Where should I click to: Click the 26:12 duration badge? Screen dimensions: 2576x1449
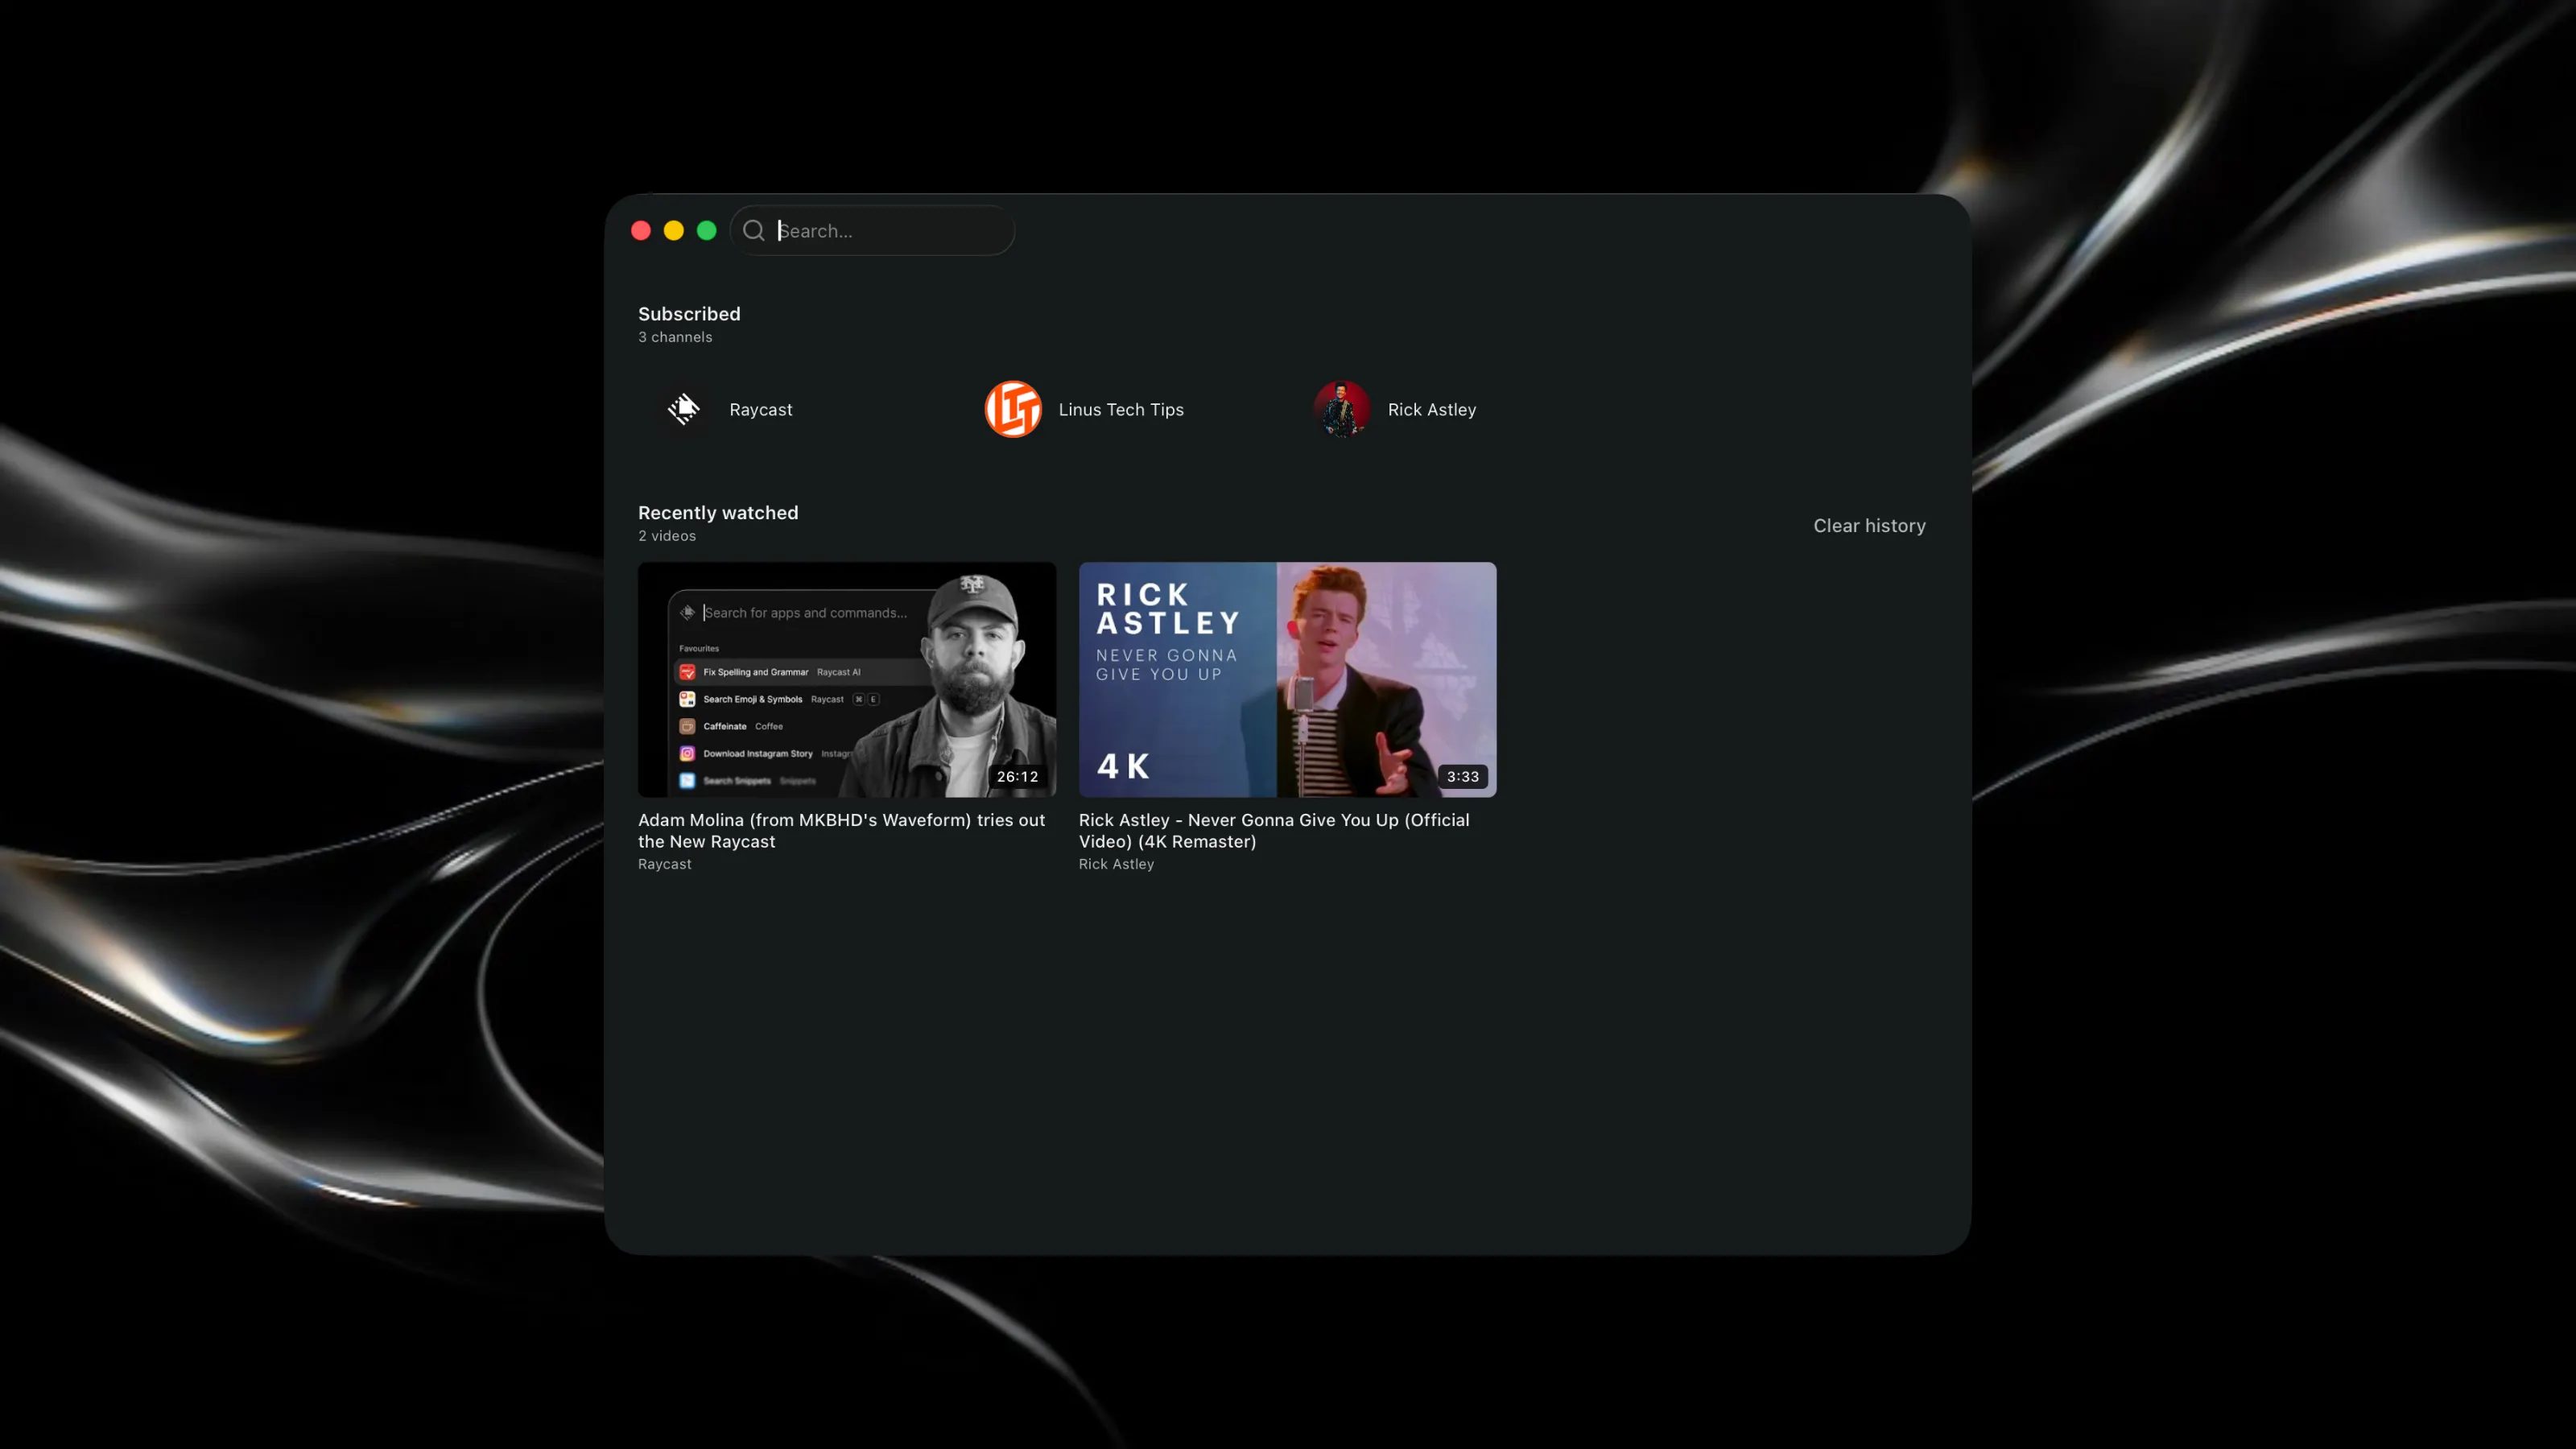(1017, 776)
